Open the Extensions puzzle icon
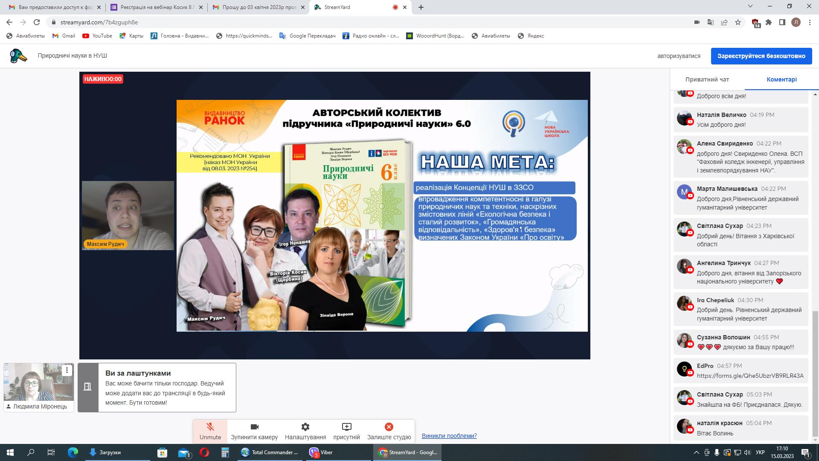This screenshot has height=461, width=819. pyautogui.click(x=769, y=22)
